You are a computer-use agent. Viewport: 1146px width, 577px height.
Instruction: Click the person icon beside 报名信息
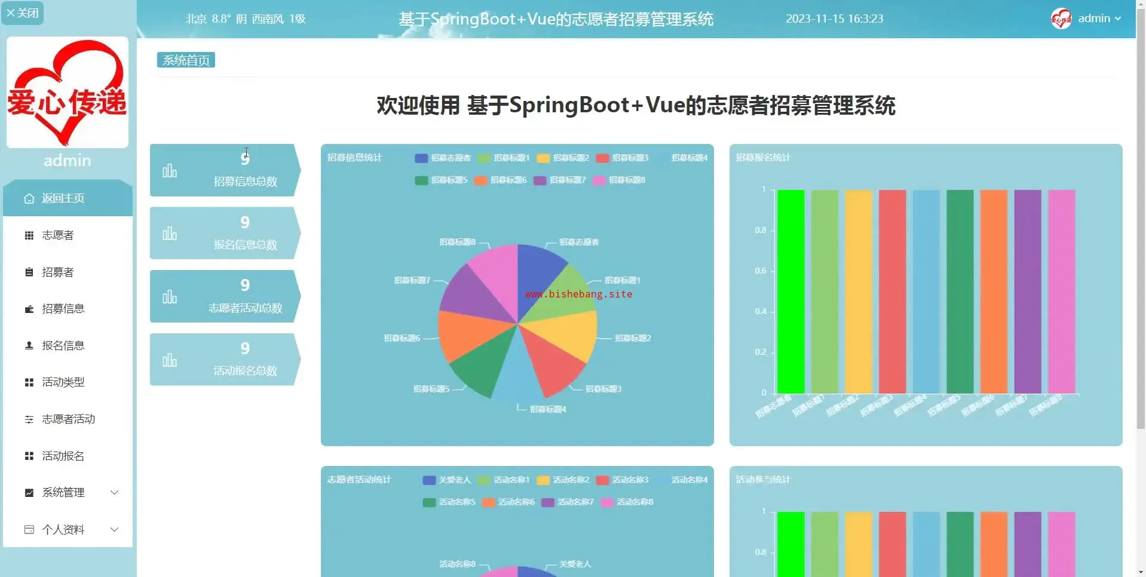pyautogui.click(x=29, y=345)
